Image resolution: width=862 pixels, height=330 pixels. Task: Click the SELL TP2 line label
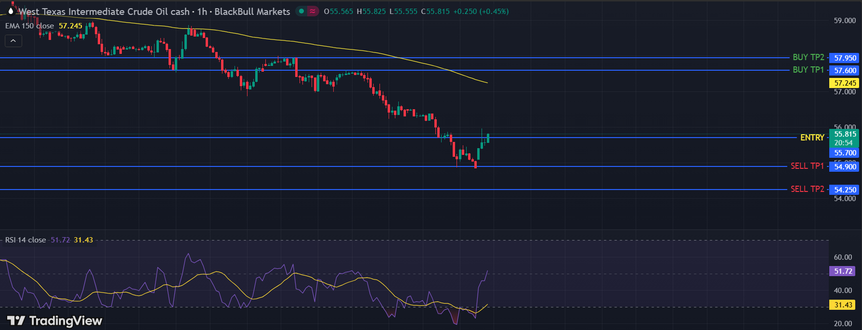click(x=807, y=189)
